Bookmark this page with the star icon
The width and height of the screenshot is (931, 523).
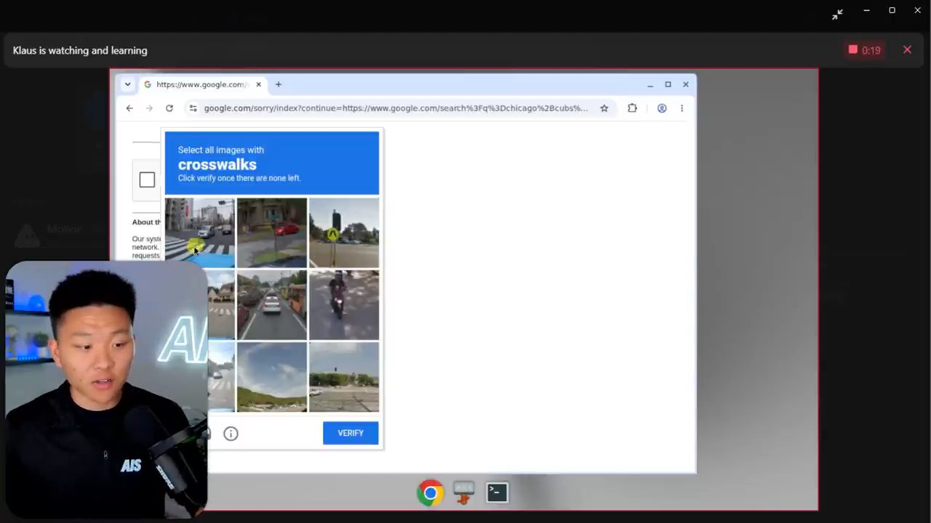604,108
